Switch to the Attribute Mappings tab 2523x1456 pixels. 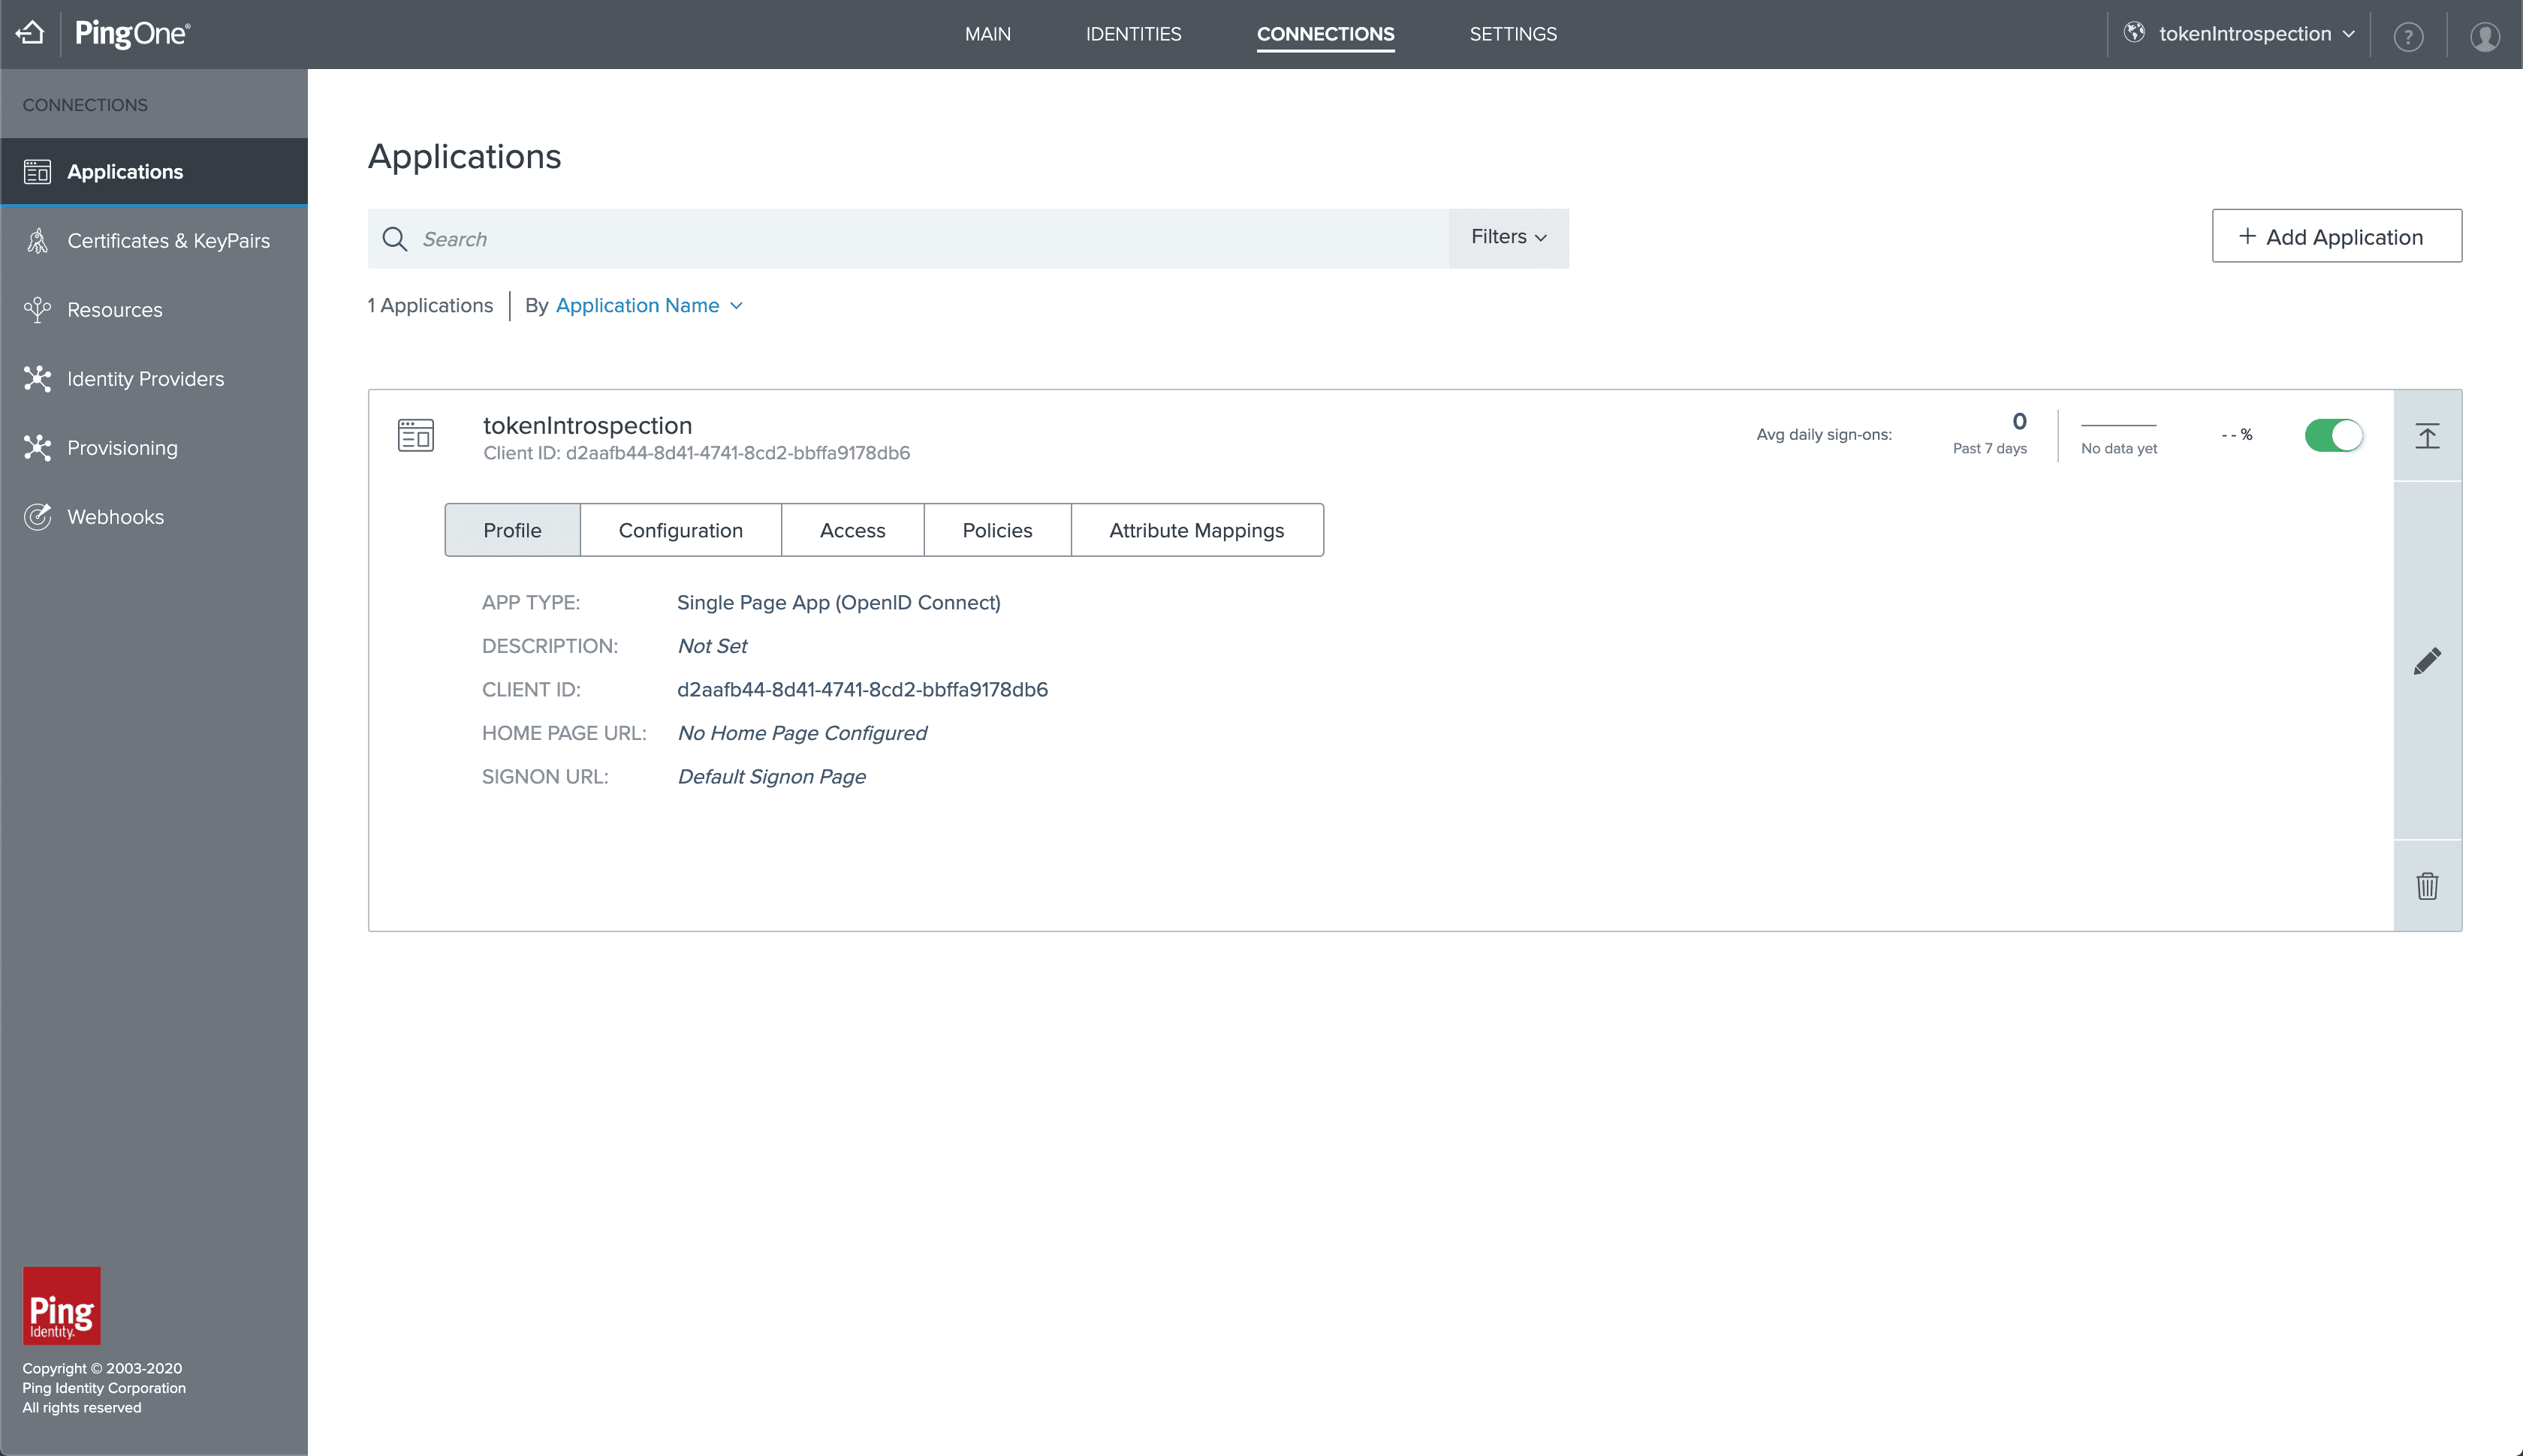(x=1196, y=531)
